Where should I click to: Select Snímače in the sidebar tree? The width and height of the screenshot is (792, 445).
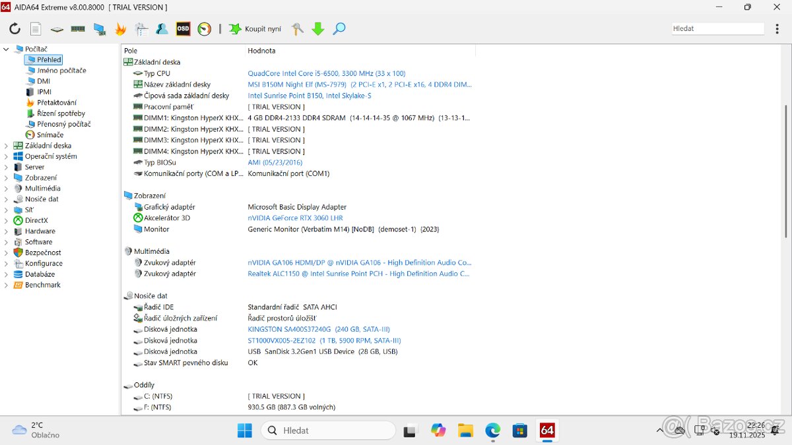[x=50, y=134]
